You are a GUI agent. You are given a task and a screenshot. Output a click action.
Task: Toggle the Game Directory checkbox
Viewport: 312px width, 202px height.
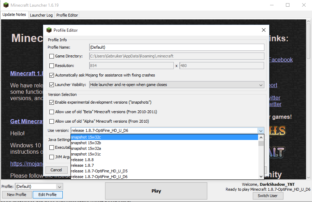click(x=51, y=56)
